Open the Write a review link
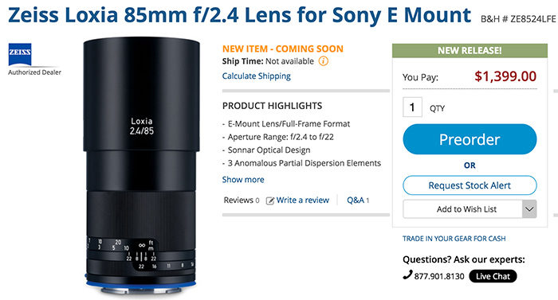This screenshot has width=558, height=300. coord(302,200)
